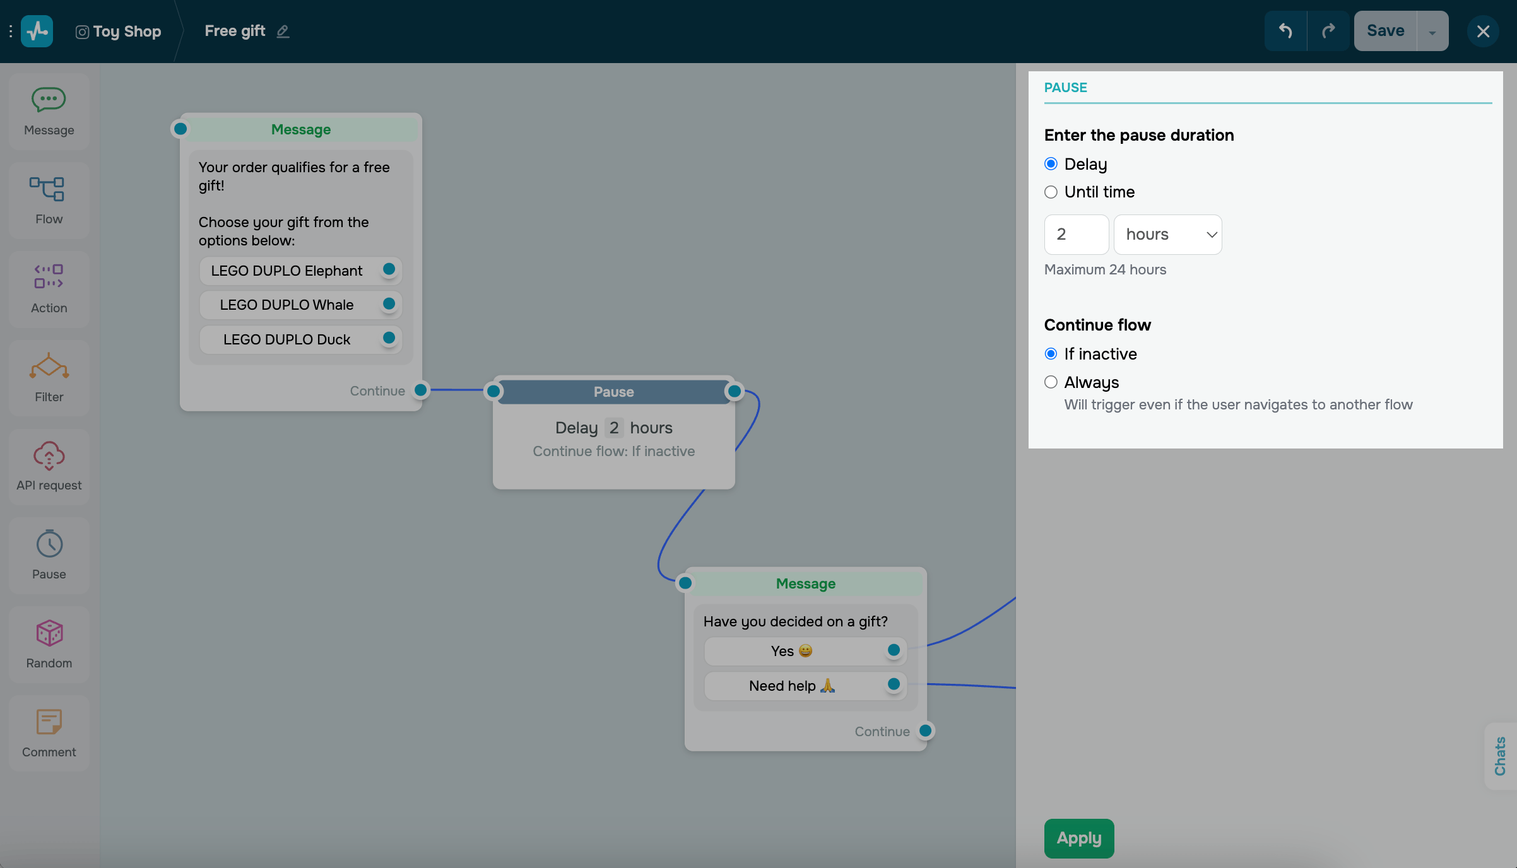Add an API request block
Image resolution: width=1517 pixels, height=868 pixels.
coord(49,455)
